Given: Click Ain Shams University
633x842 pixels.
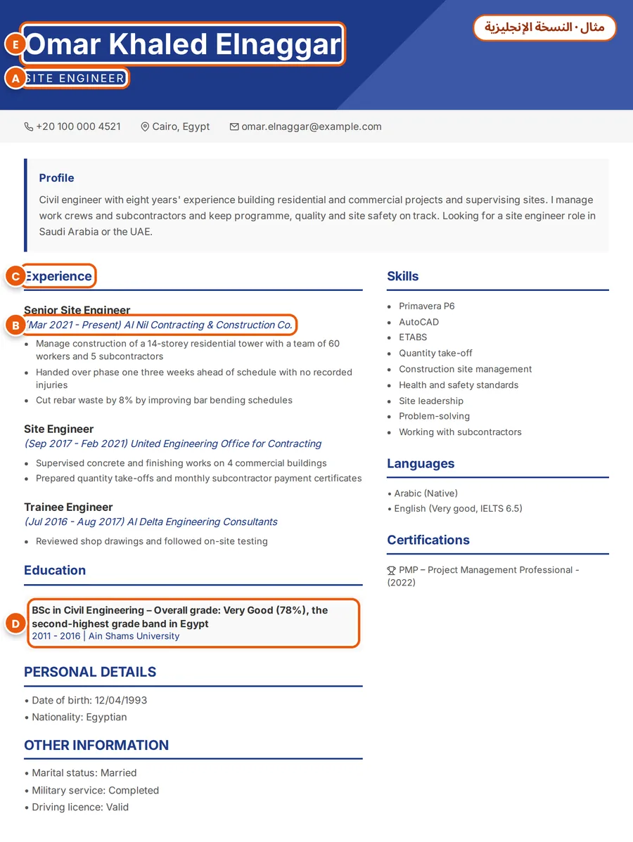Looking at the screenshot, I should click(x=134, y=636).
